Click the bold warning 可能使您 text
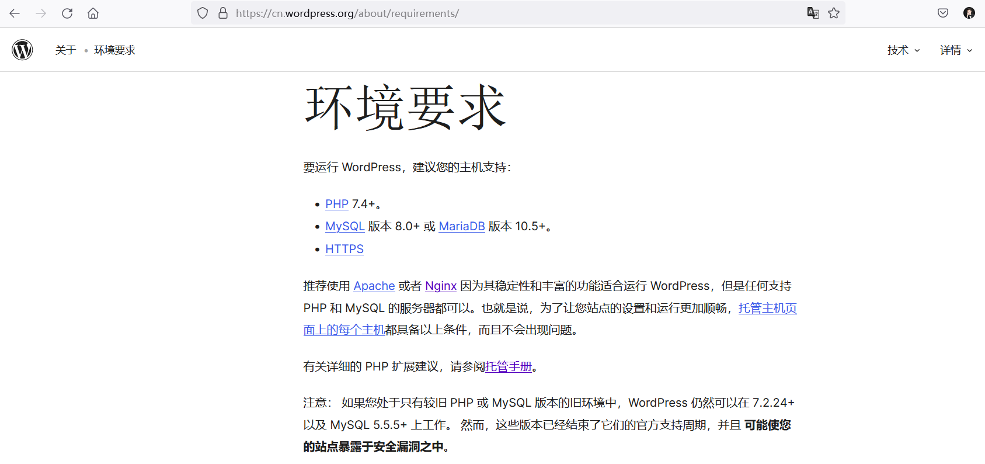Image resolution: width=985 pixels, height=464 pixels. [x=768, y=425]
